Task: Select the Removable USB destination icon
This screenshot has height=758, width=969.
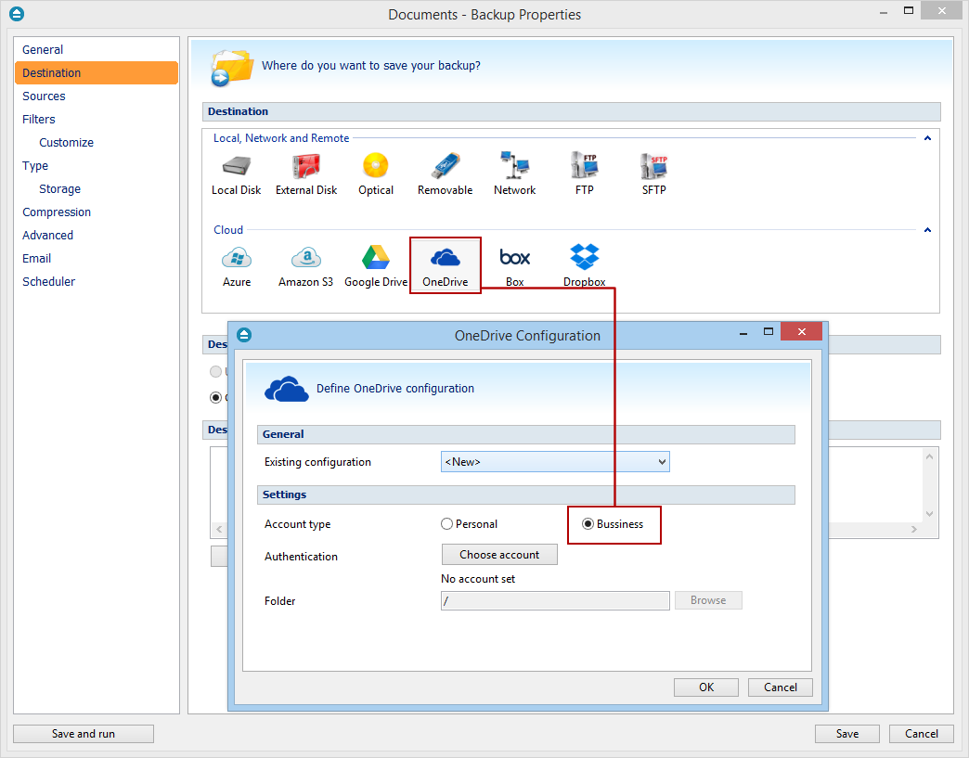Action: pyautogui.click(x=445, y=174)
